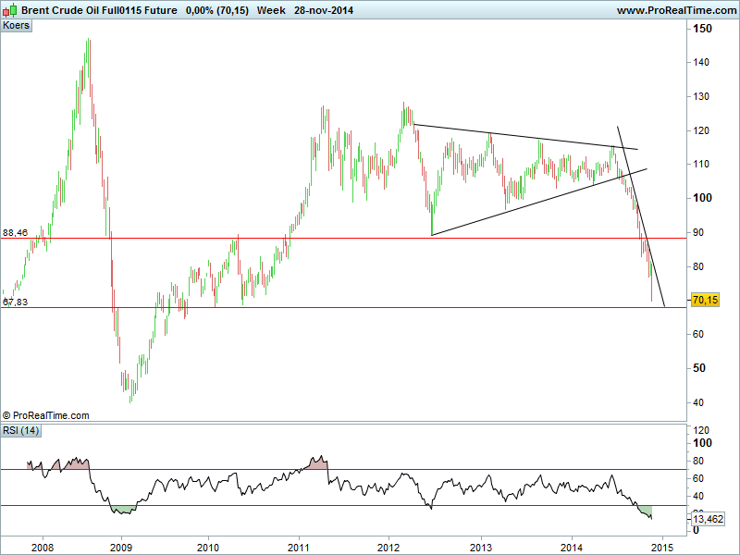Click the 150 level on price axis

click(x=704, y=29)
